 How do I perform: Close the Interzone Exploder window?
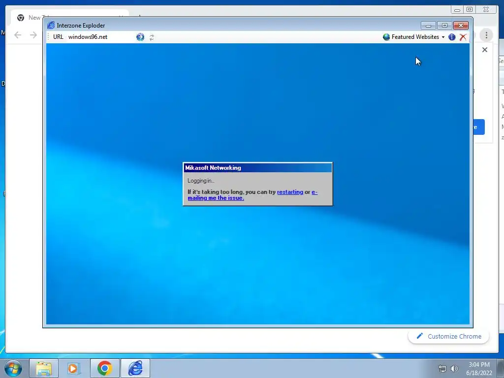coord(461,26)
